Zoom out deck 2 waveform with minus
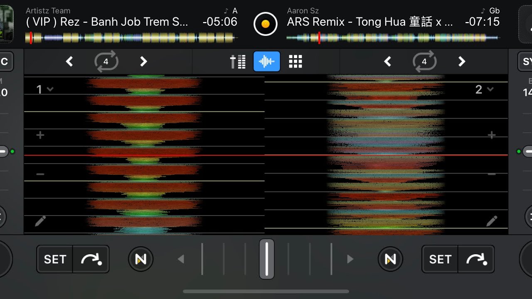 click(491, 174)
